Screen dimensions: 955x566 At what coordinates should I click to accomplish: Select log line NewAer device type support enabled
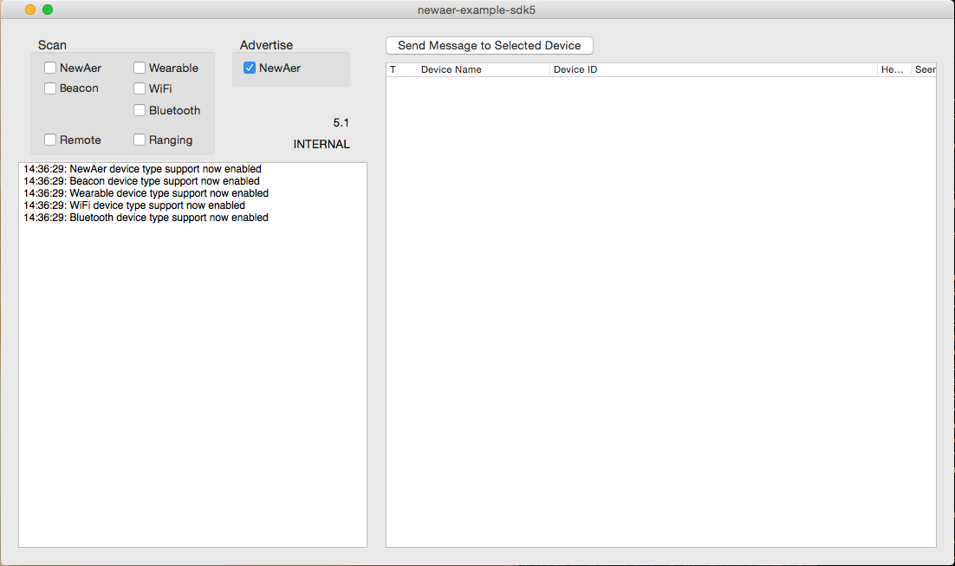[x=142, y=169]
